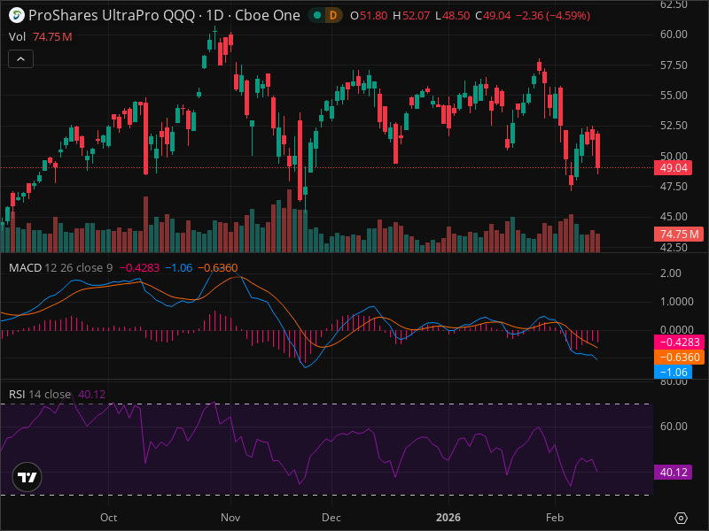The width and height of the screenshot is (709, 531).
Task: Click the 55.00 price scale label
Action: pyautogui.click(x=674, y=96)
